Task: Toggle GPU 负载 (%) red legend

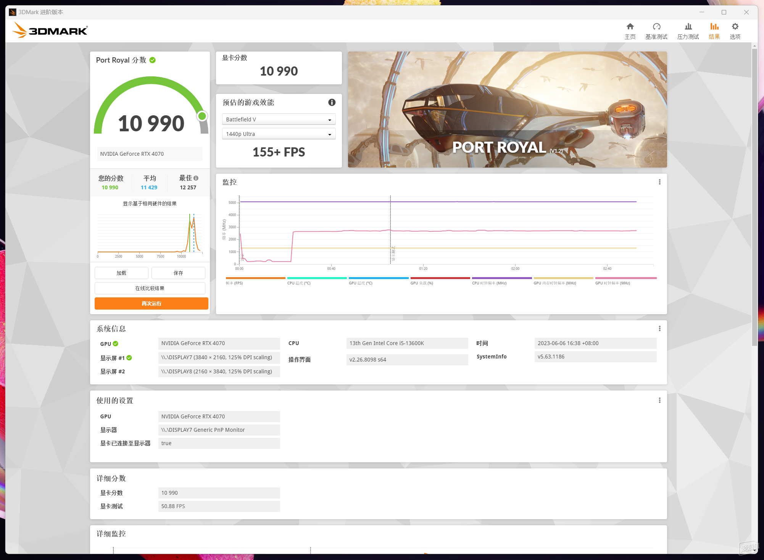Action: [x=440, y=281]
